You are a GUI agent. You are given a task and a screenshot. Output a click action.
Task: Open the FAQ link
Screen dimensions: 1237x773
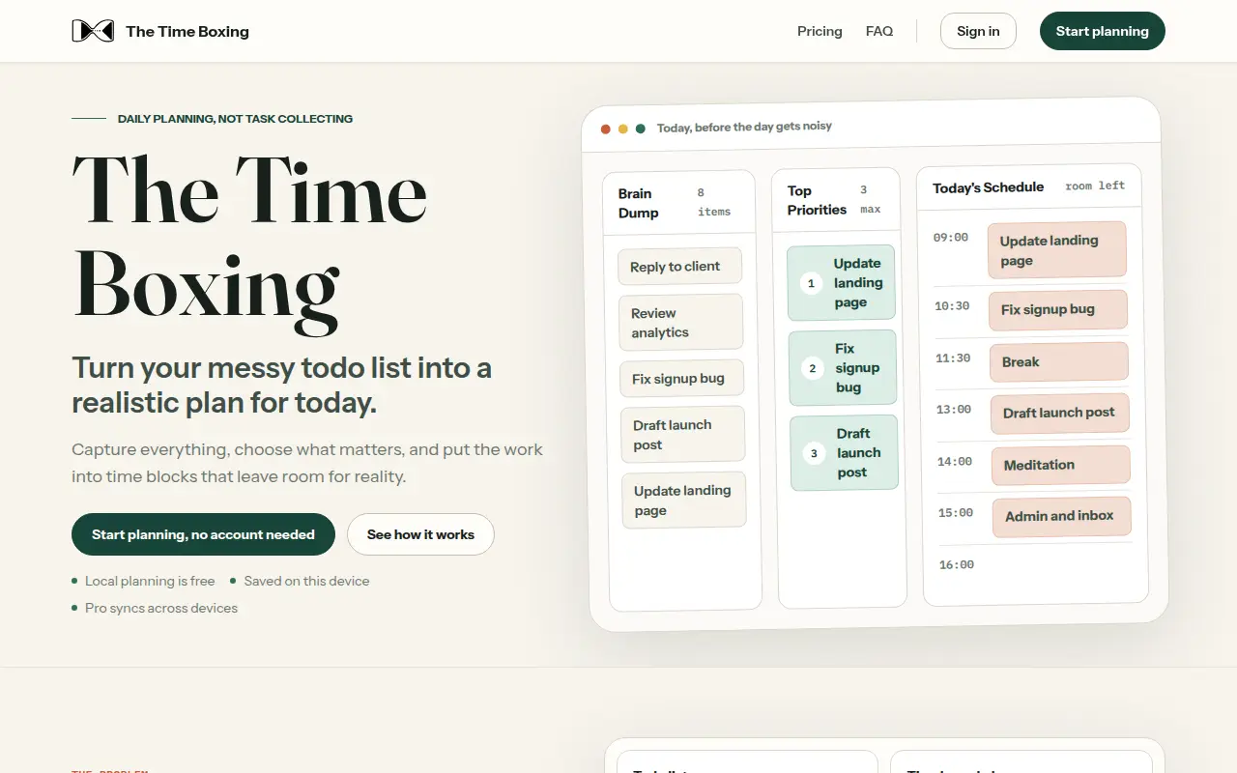point(879,31)
